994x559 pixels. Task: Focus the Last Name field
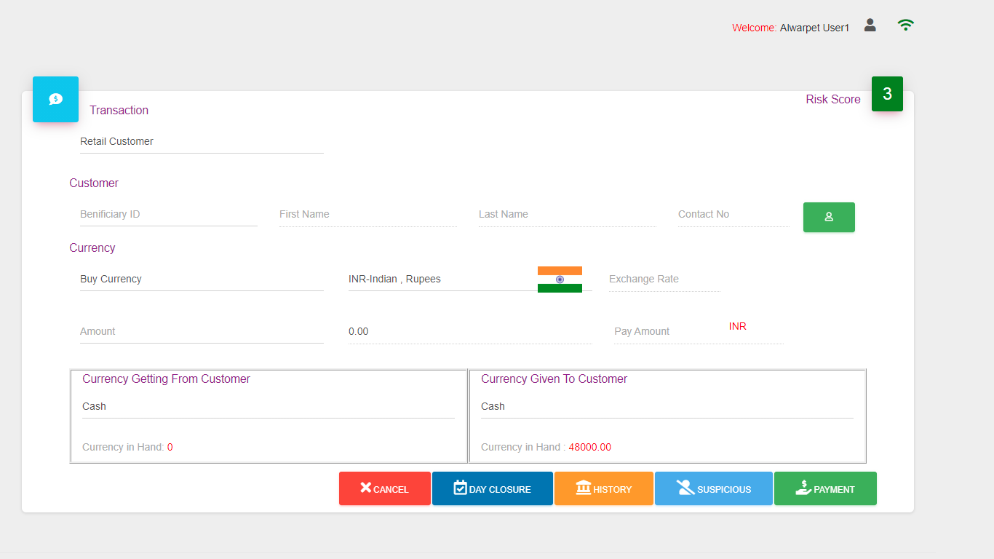tap(568, 215)
